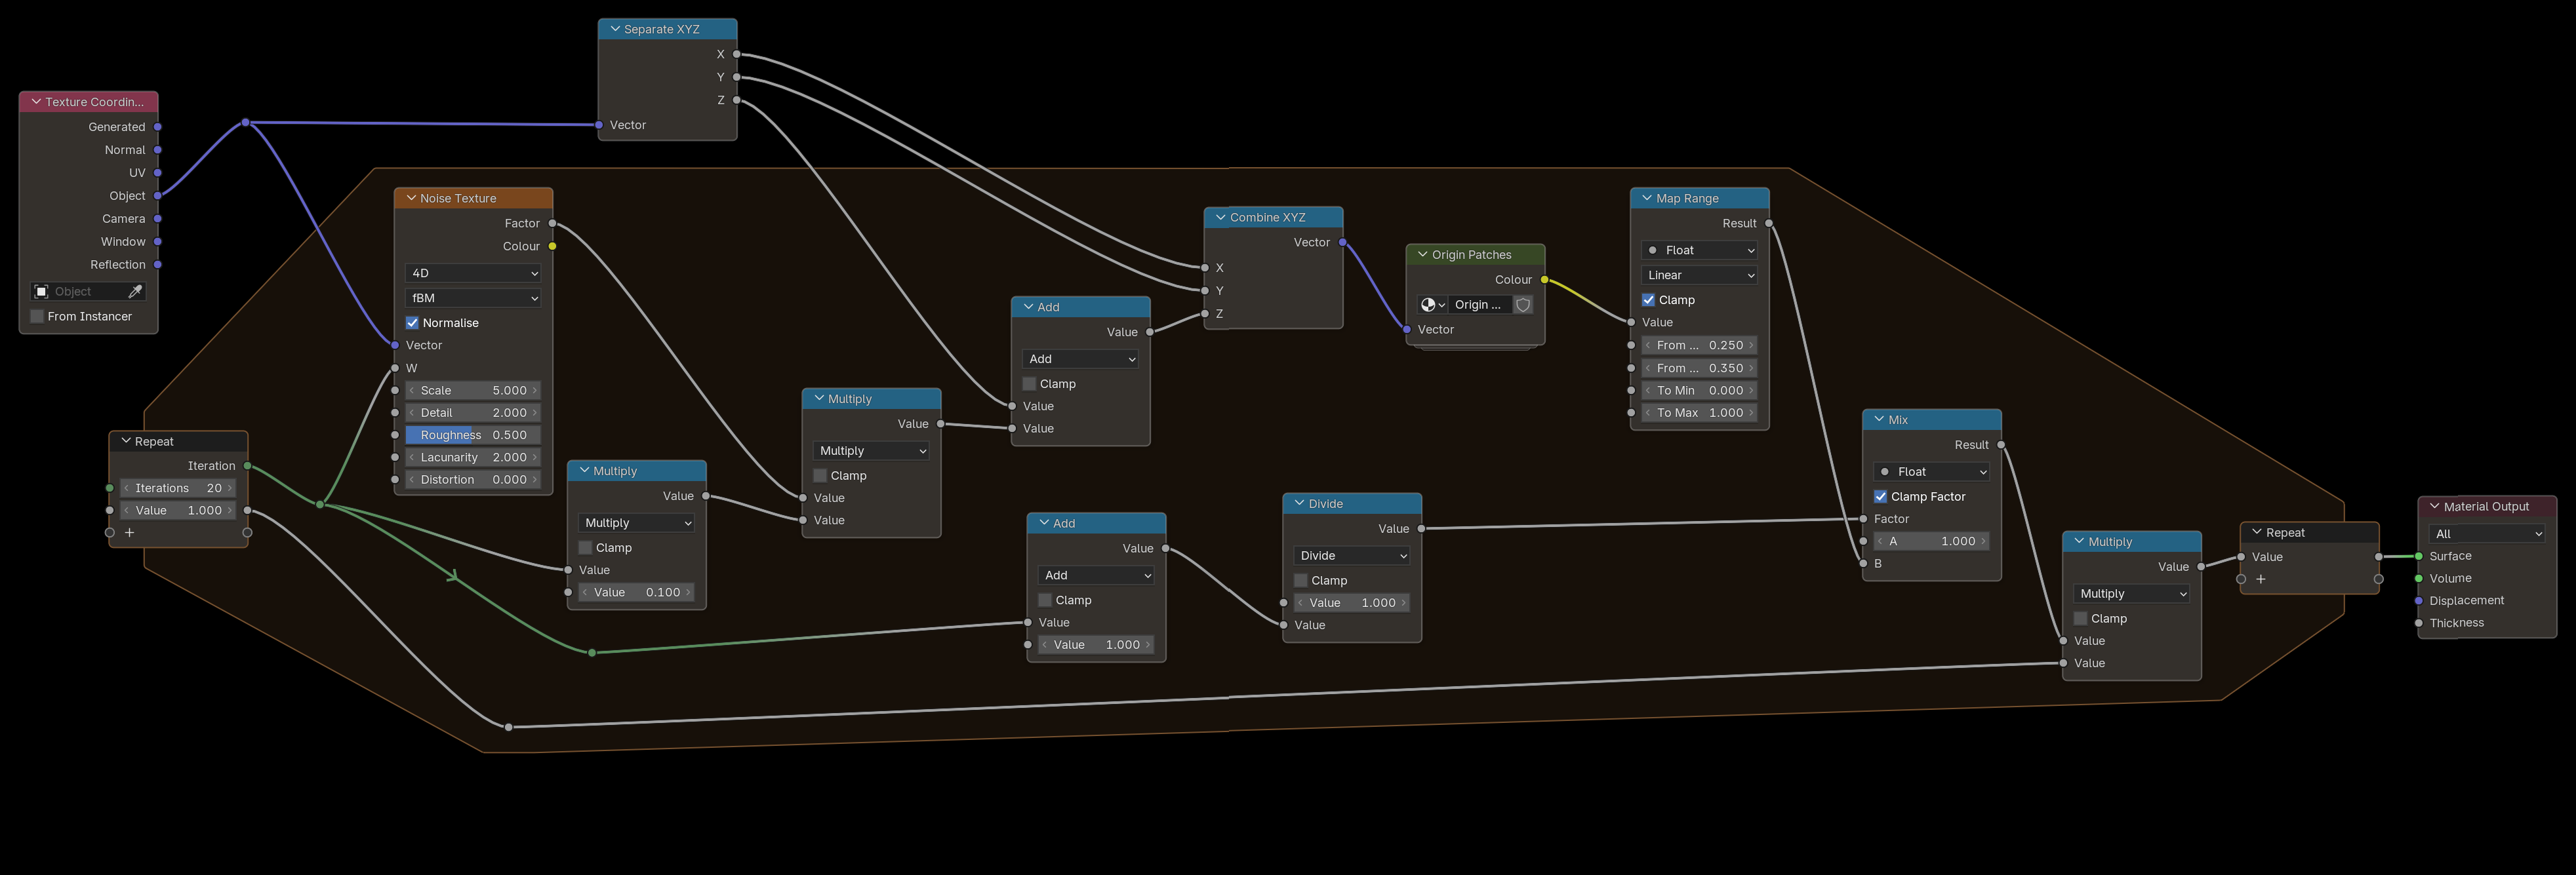Click the plus to add item on left Repeat node
The image size is (2576, 875).
[129, 533]
